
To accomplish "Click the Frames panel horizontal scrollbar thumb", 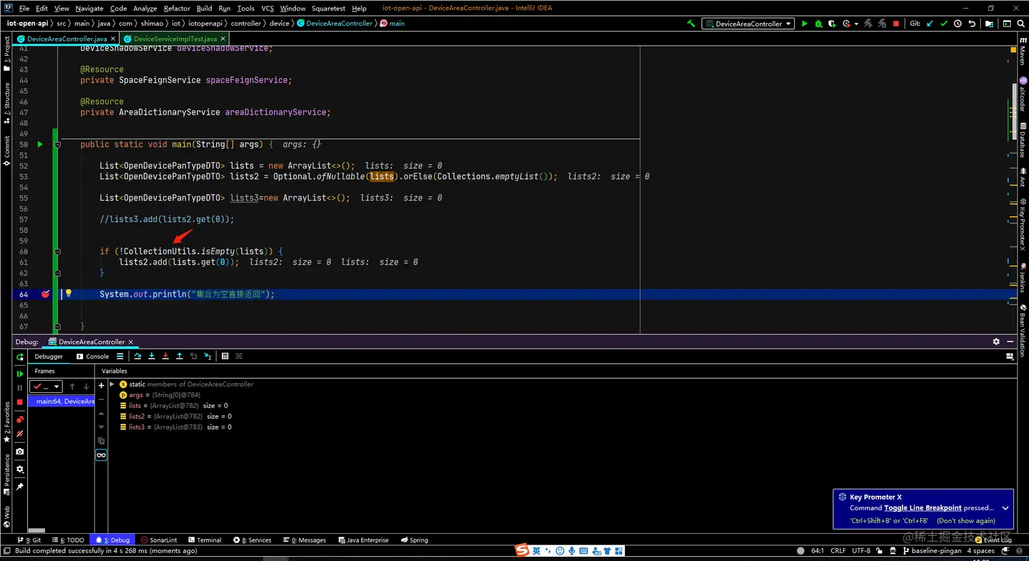I will [x=37, y=530].
